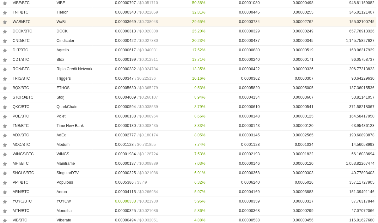This screenshot has width=378, height=223.
Task: Toggle star next to PPT/BTC
Action: coord(5,183)
